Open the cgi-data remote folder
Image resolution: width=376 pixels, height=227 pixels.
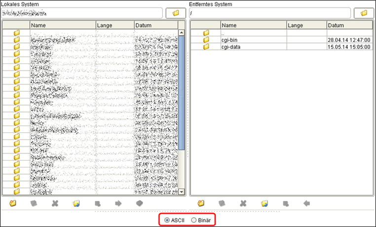[231, 47]
